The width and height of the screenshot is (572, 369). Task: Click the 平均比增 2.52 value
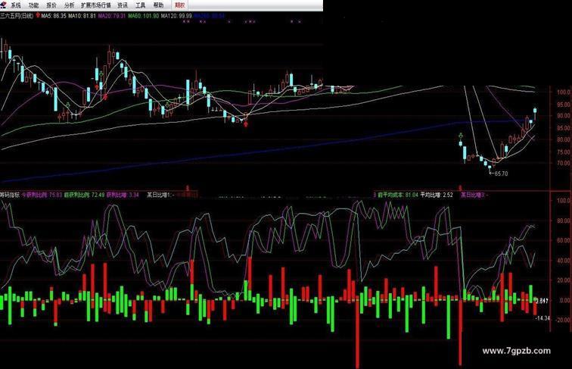[x=437, y=195]
